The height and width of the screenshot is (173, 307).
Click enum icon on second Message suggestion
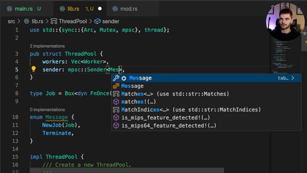(x=116, y=86)
